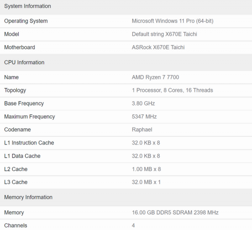Select the L1 Data Cache label
Image resolution: width=252 pixels, height=230 pixels.
[22, 156]
